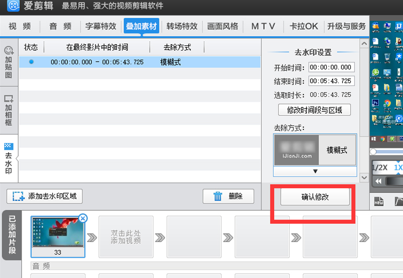Select the 叠加素材 tab
This screenshot has width=403, height=278.
[141, 26]
